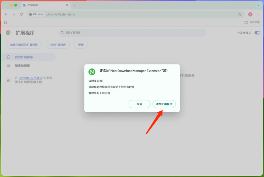Click text 读取和更改您在所有网站上的所有数据

112,87
